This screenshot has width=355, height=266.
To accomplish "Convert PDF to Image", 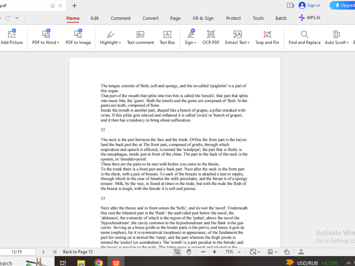I will (78, 37).
